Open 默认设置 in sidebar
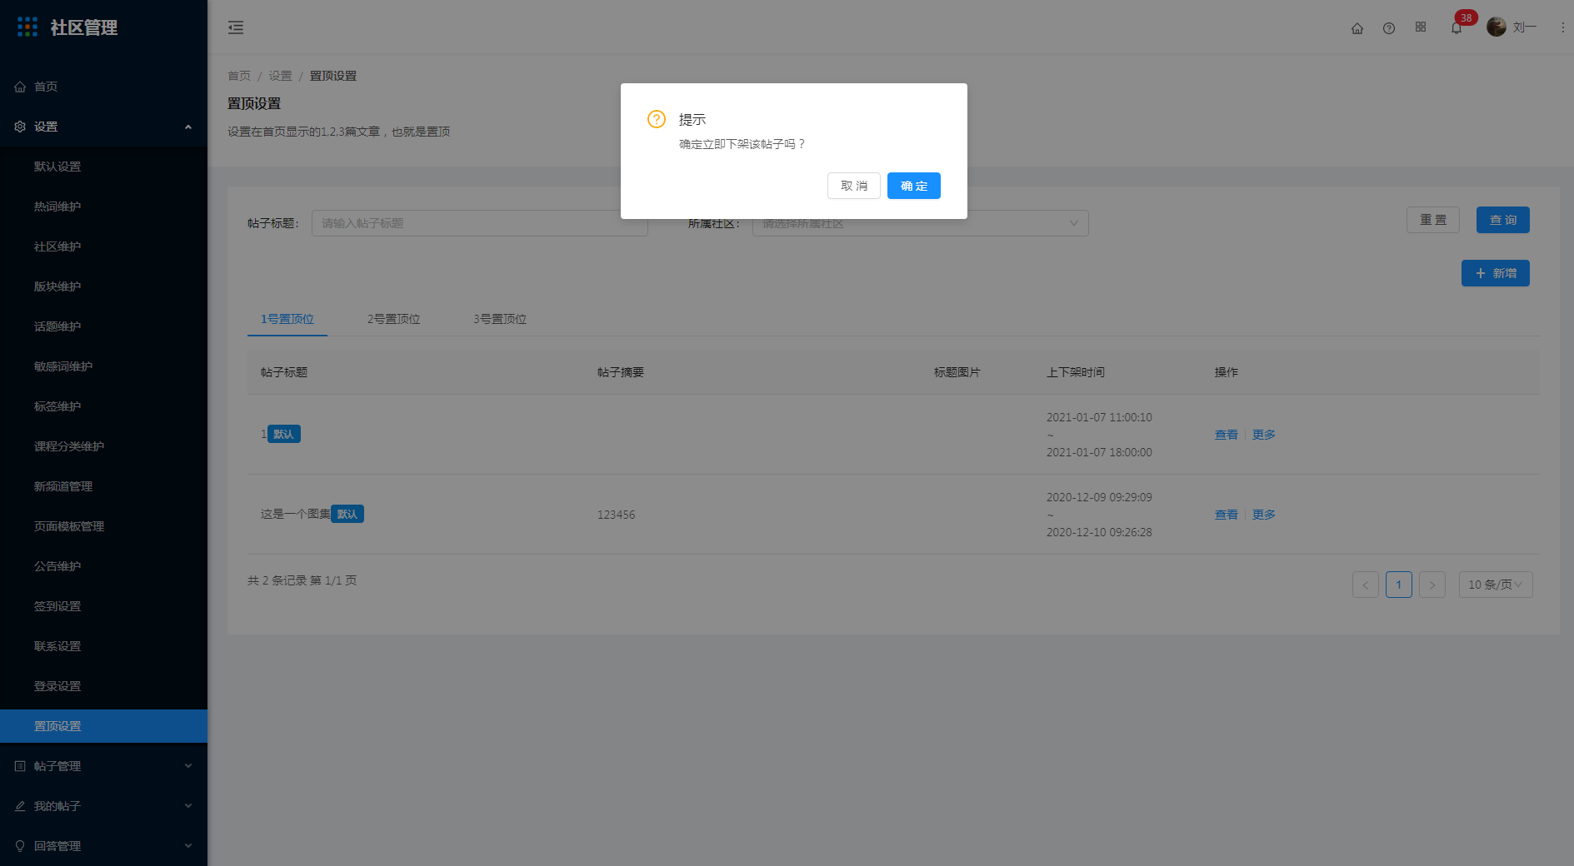 tap(103, 167)
